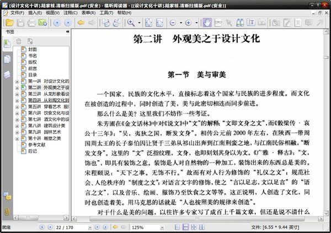The width and height of the screenshot is (331, 233).
Task: Click the Save disk icon
Action: pyautogui.click(x=20, y=23)
